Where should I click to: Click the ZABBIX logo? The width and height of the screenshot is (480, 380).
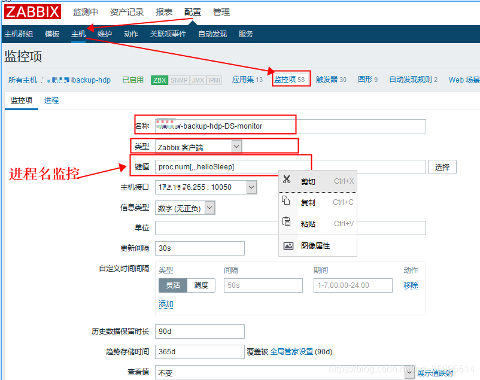pyautogui.click(x=32, y=11)
